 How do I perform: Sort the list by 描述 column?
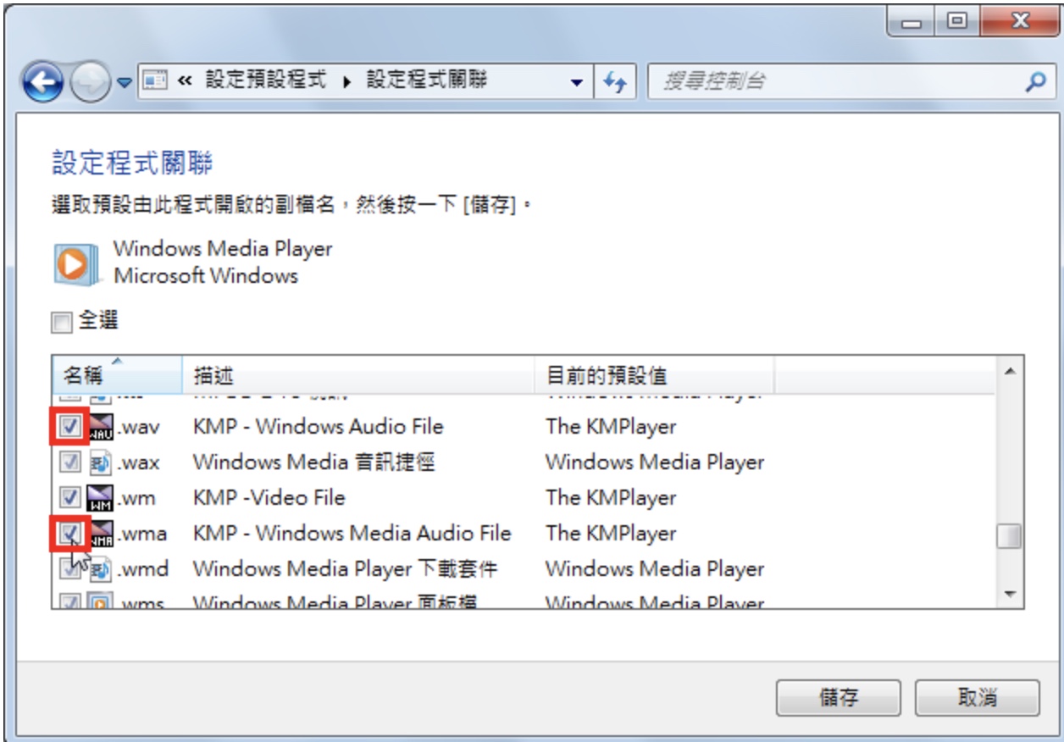pos(358,374)
